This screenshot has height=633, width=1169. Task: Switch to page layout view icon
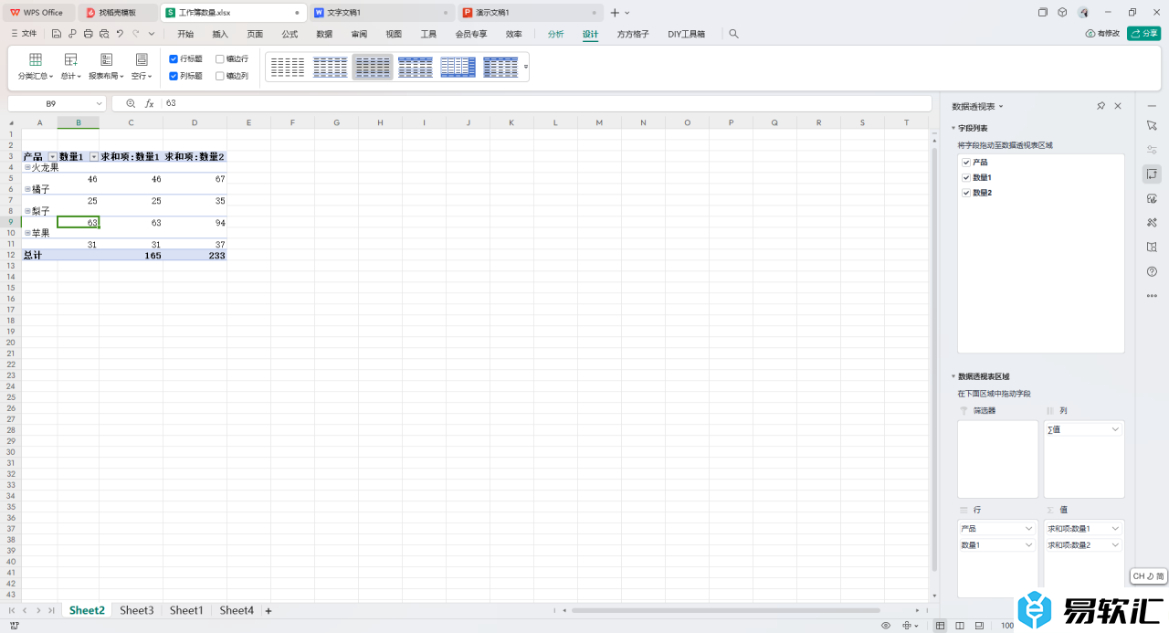tap(960, 626)
